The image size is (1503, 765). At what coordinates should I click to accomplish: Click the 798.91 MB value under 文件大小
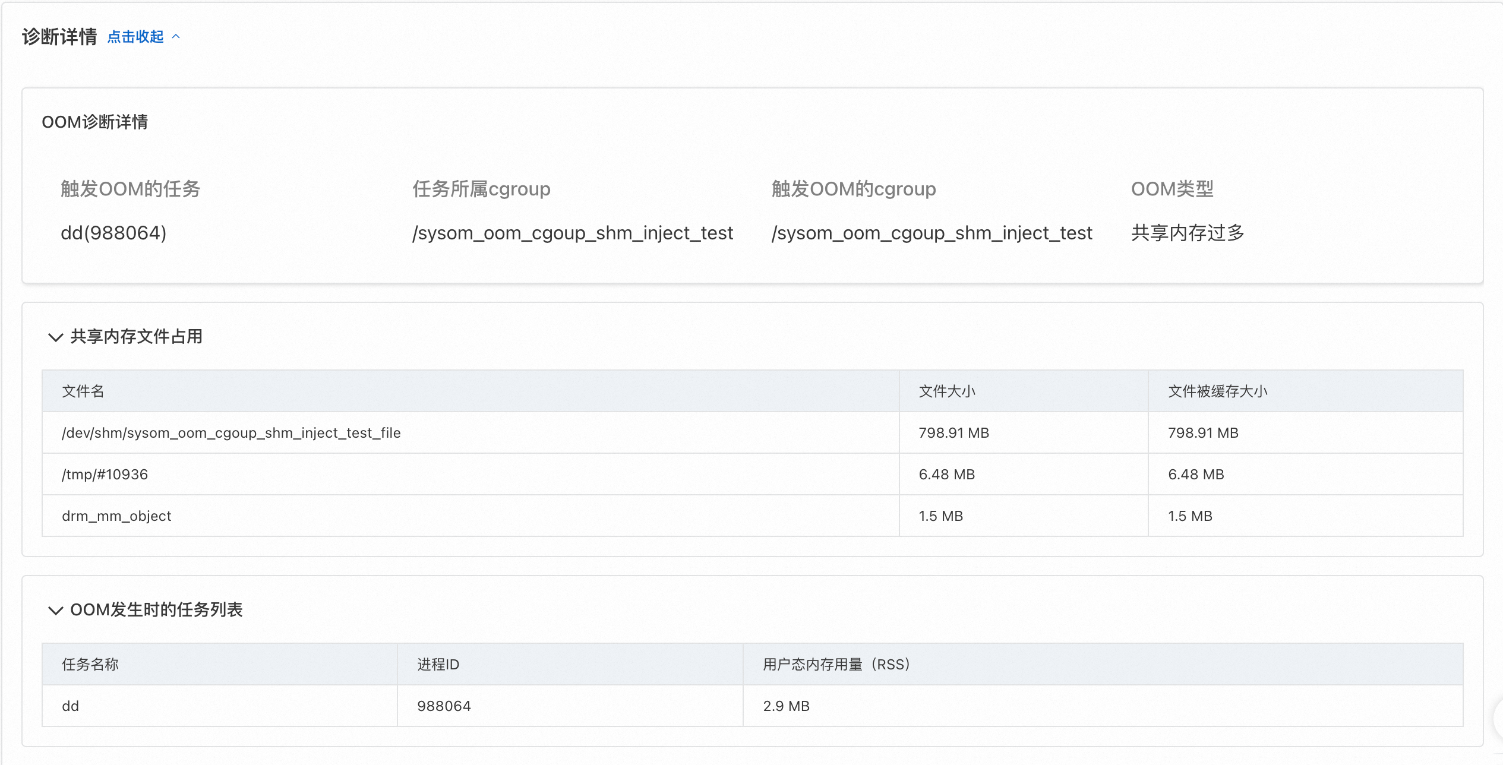tap(953, 433)
